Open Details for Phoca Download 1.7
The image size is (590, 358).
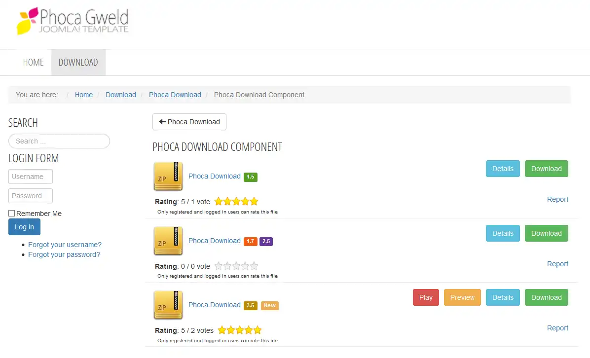click(x=503, y=233)
